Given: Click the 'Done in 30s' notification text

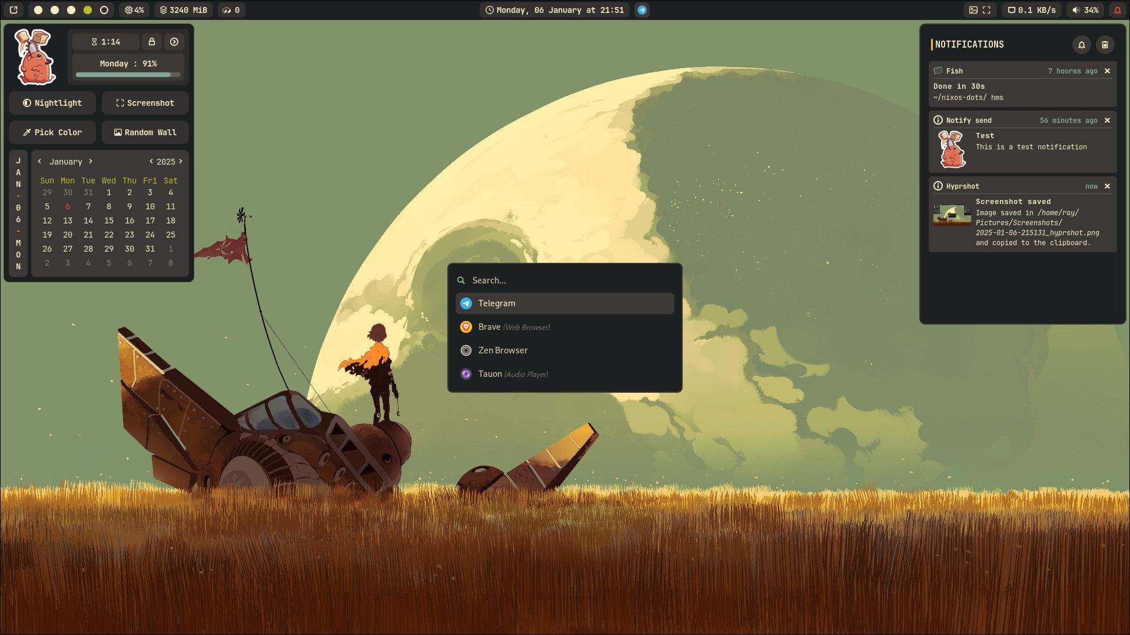Looking at the screenshot, I should (959, 86).
